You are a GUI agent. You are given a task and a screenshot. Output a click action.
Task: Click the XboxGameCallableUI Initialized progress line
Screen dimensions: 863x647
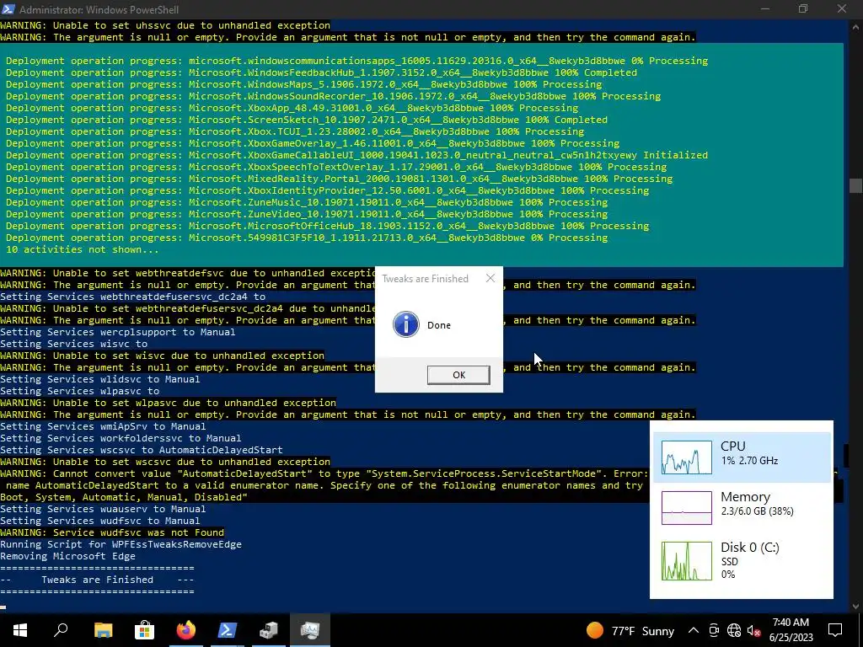pyautogui.click(x=356, y=155)
